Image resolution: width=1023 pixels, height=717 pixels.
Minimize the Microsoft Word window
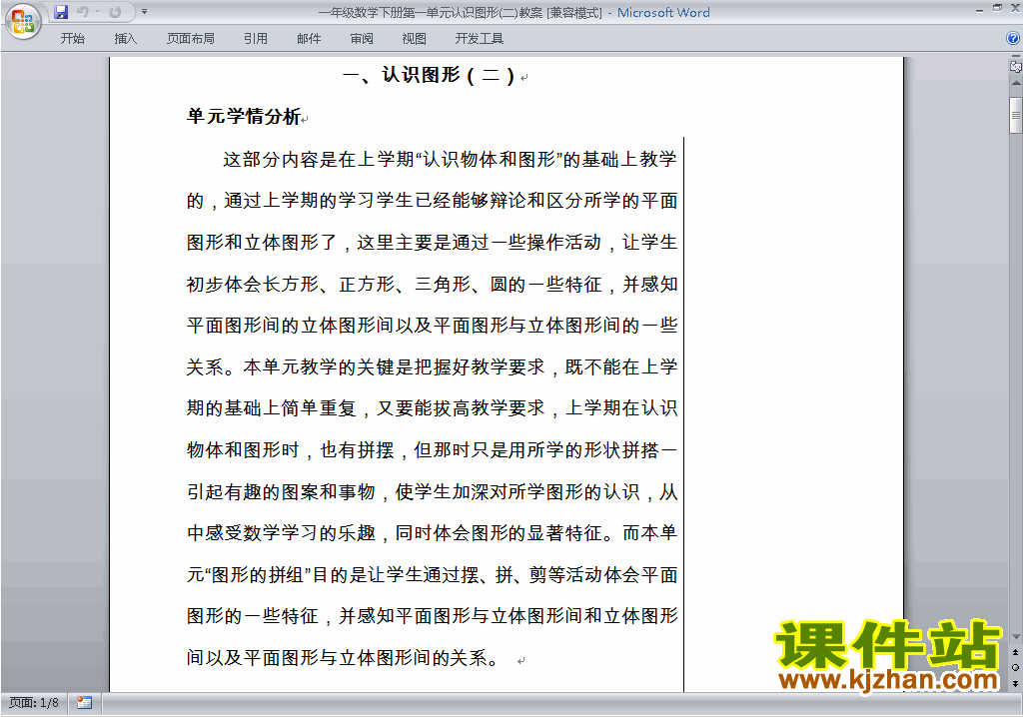979,10
